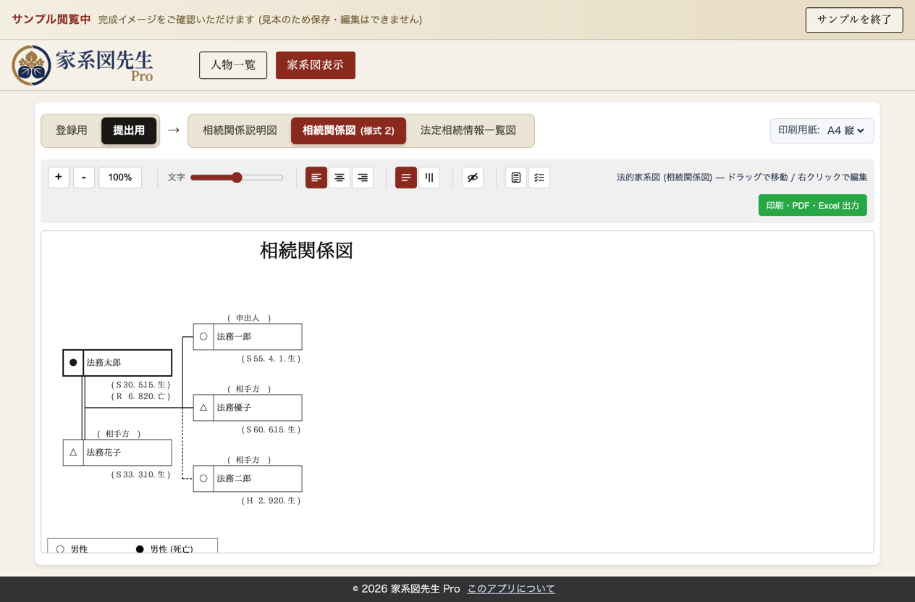915x602 pixels.
Task: Select the 法務二郎 person box
Action: tap(248, 479)
